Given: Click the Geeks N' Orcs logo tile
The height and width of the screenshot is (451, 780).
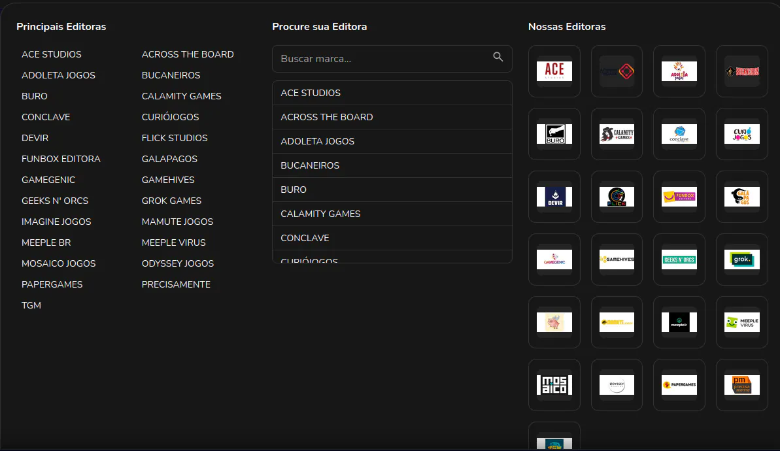Looking at the screenshot, I should (679, 259).
